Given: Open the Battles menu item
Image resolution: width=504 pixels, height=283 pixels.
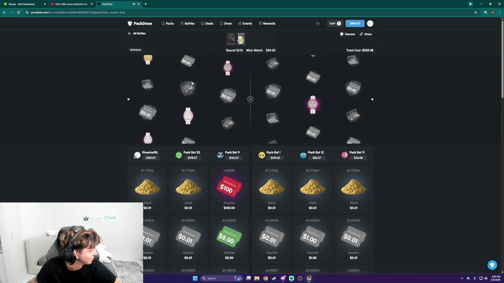Looking at the screenshot, I should coord(187,24).
